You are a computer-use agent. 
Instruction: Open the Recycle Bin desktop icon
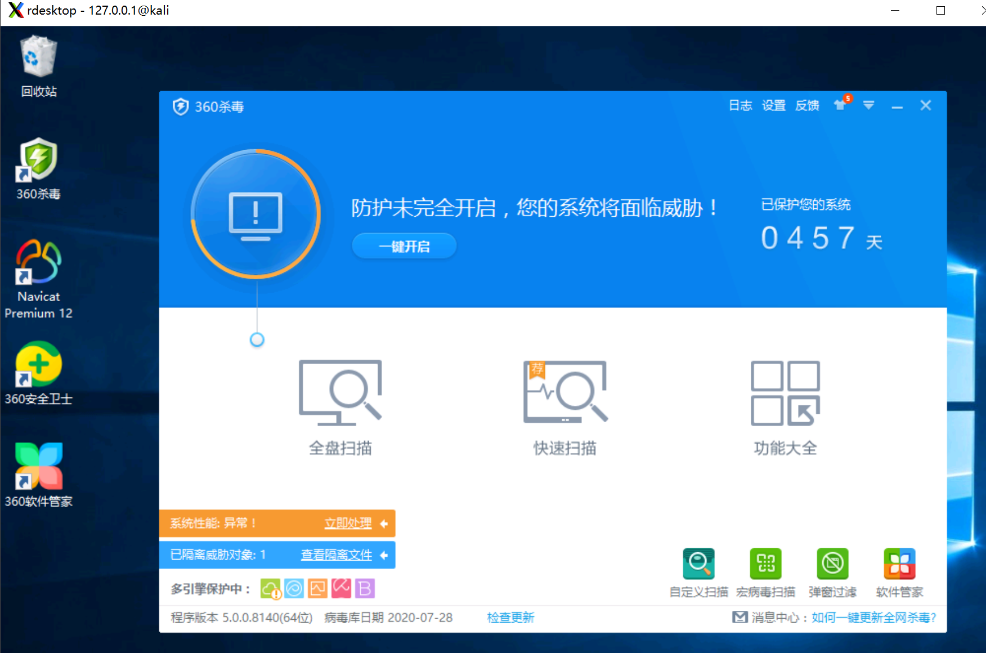pos(38,66)
